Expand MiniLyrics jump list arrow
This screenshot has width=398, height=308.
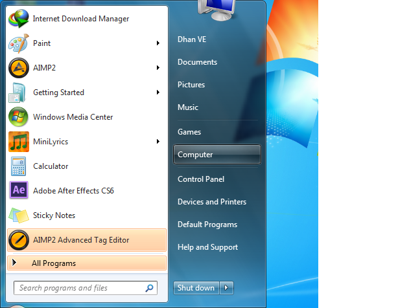click(158, 141)
